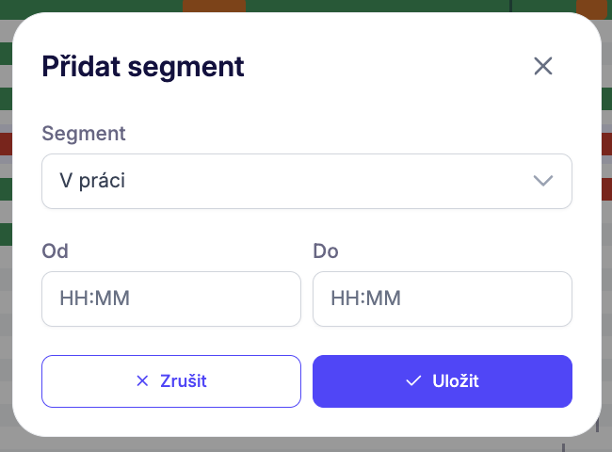Screen dimensions: 612x452
Task: Click the "Od" field label
Action: coord(56,251)
